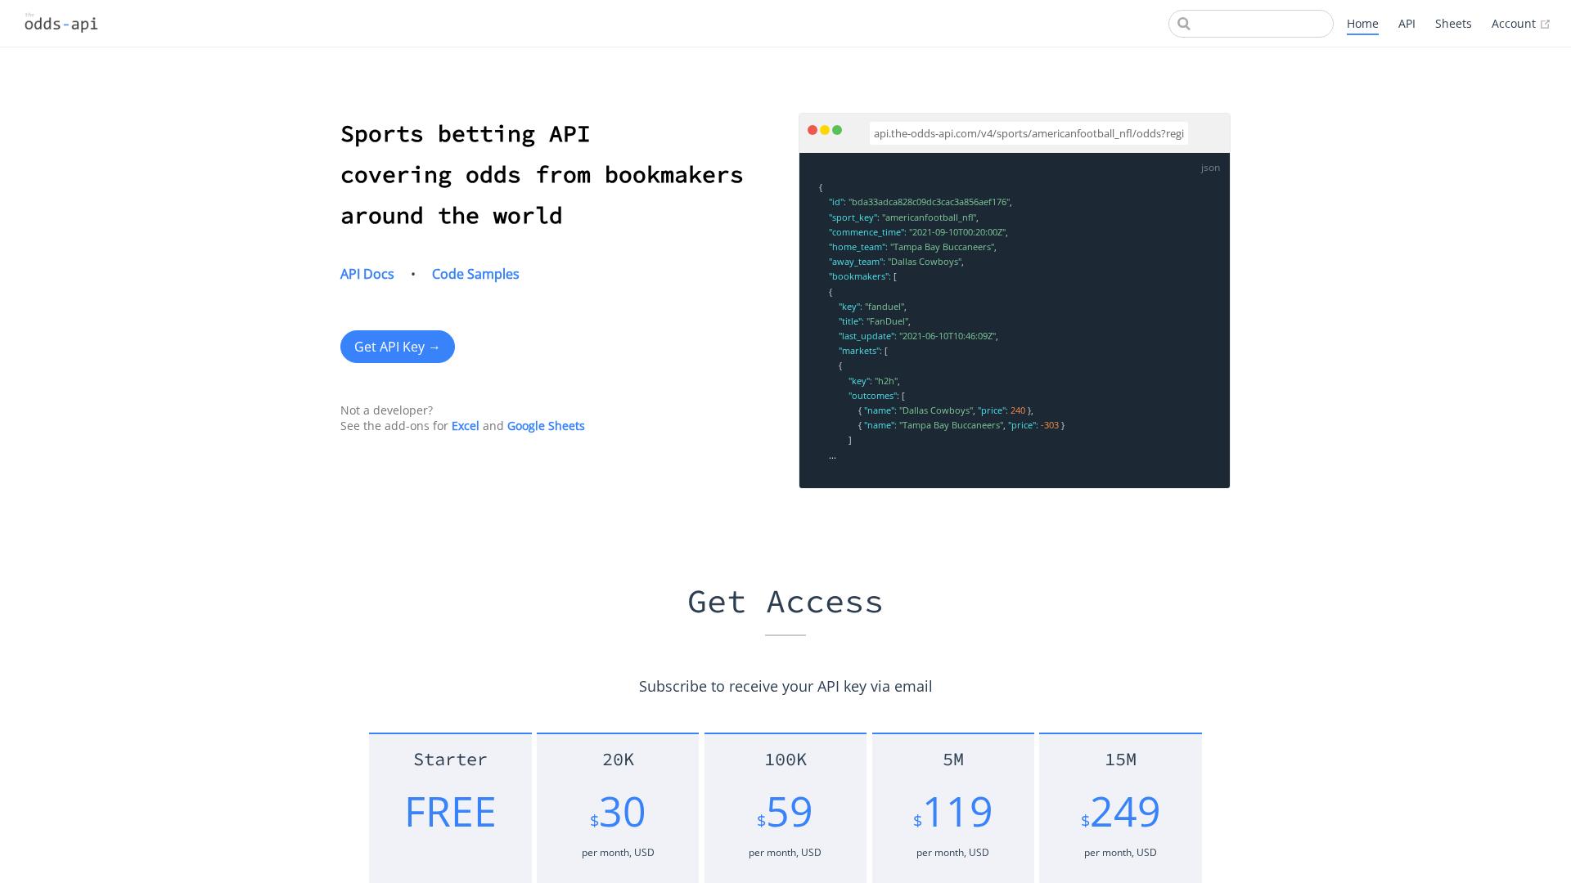Click the API URL bar in code window
The image size is (1571, 883).
1029,133
